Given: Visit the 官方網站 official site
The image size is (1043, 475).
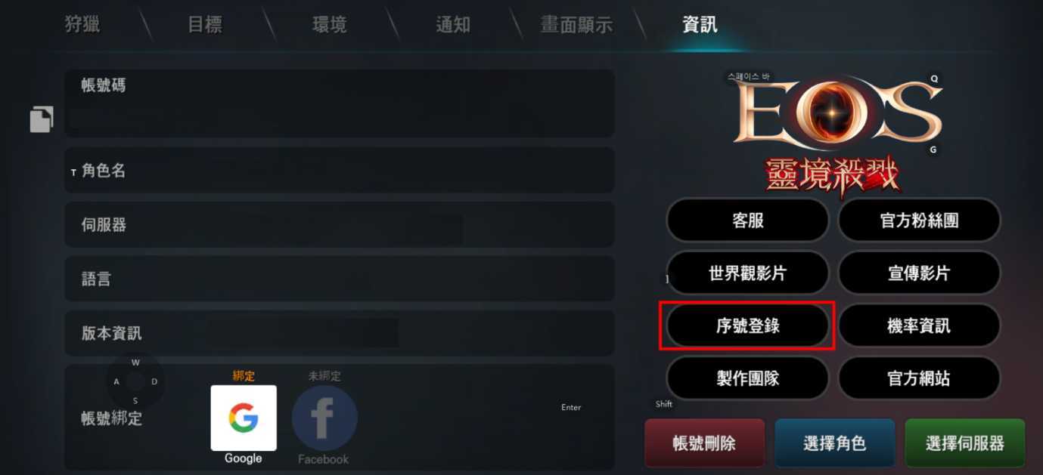Looking at the screenshot, I should coord(919,378).
